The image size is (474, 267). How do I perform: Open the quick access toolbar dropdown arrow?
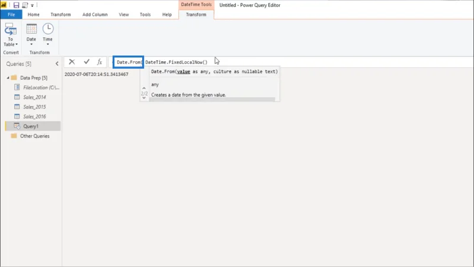[x=32, y=5]
